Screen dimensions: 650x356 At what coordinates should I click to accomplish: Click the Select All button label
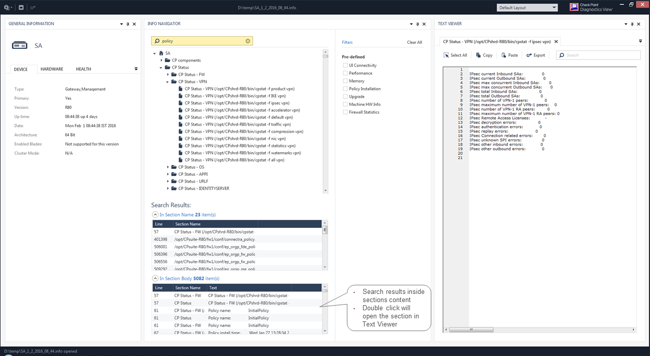pyautogui.click(x=459, y=55)
